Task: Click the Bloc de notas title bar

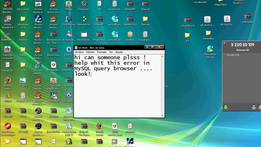Action: point(109,47)
